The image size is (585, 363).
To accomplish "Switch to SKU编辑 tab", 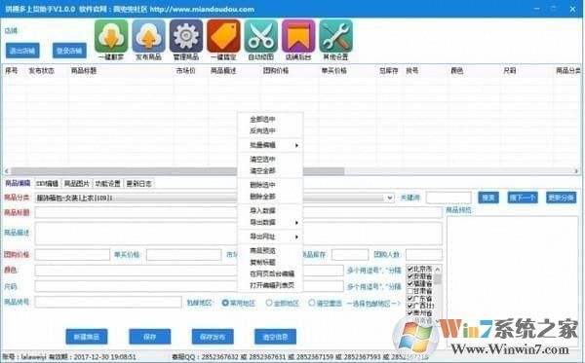I will tap(47, 184).
